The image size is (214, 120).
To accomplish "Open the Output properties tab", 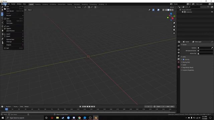I will [179, 53].
